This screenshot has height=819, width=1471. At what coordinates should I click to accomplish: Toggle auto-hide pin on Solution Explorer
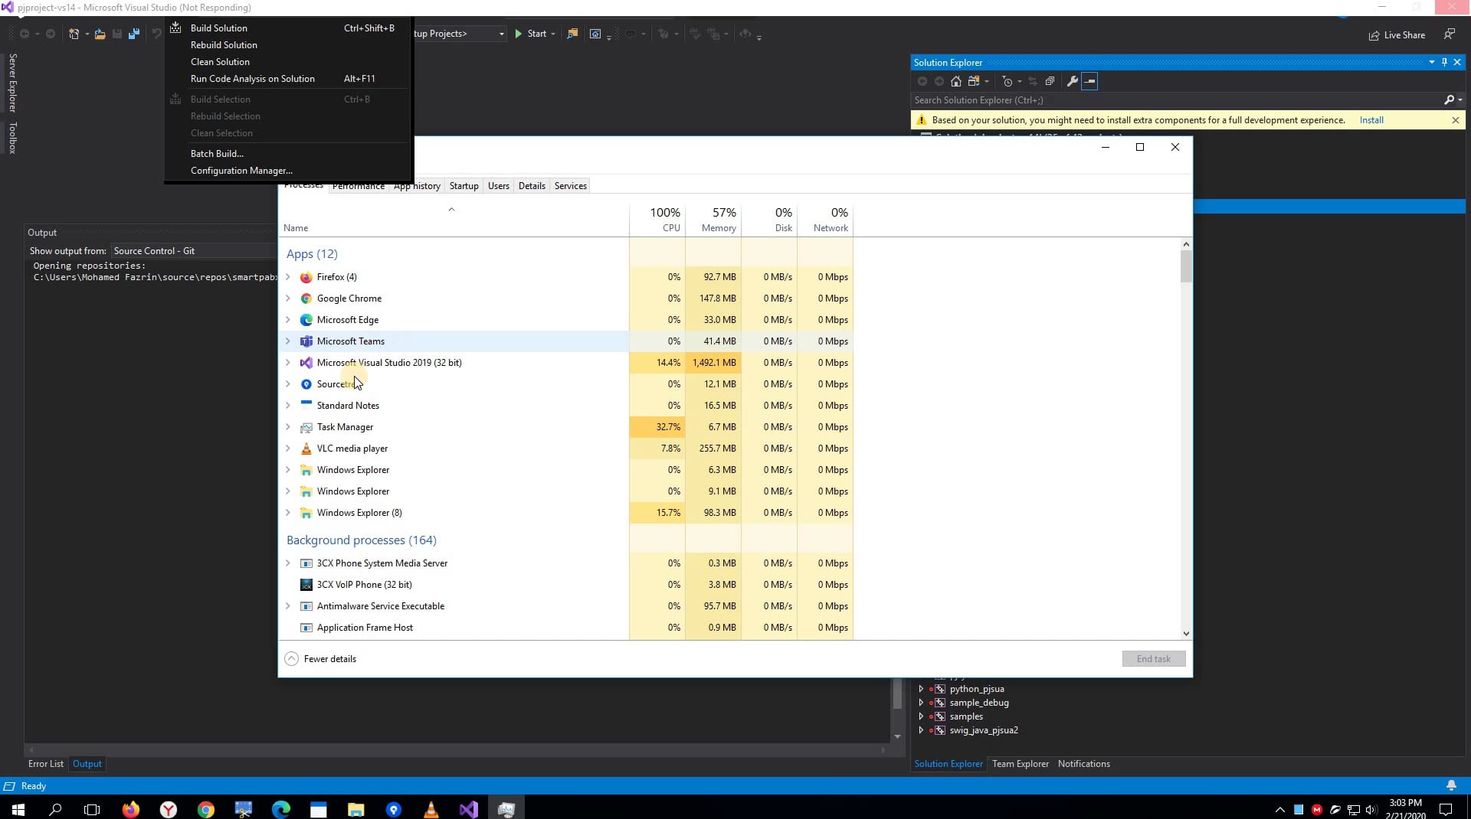[1444, 63]
